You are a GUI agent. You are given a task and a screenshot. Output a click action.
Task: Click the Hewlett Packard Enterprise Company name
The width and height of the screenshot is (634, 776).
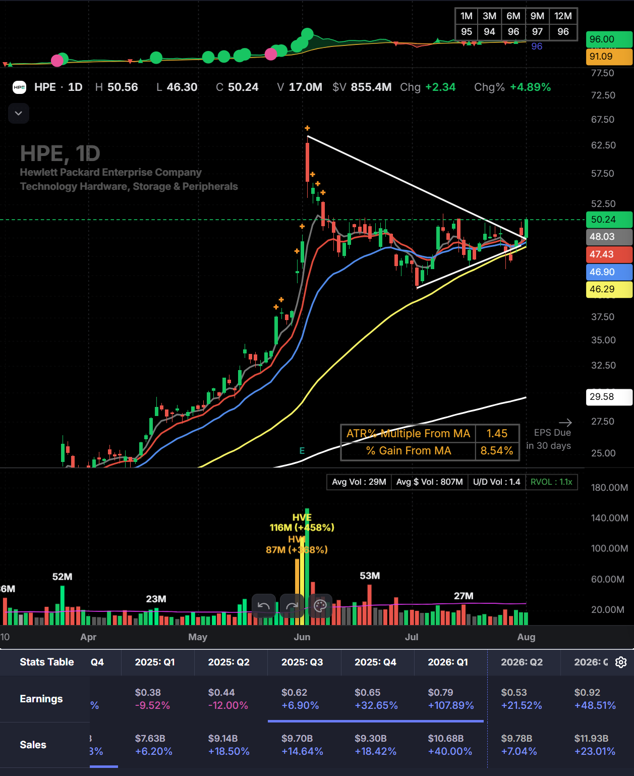tap(110, 172)
